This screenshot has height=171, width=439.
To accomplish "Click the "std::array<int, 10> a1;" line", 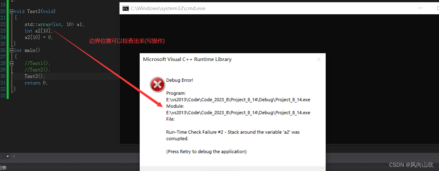I will [x=54, y=24].
